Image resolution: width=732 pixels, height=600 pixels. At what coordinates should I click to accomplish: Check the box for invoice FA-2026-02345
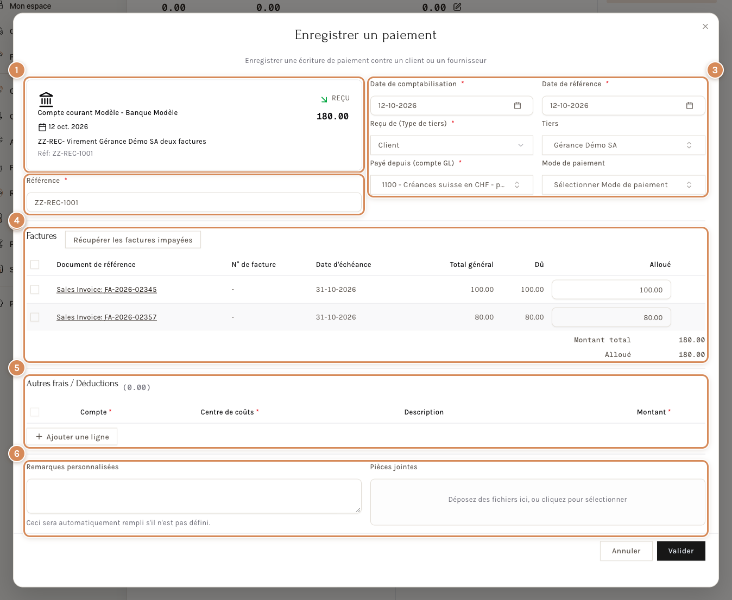(x=35, y=289)
